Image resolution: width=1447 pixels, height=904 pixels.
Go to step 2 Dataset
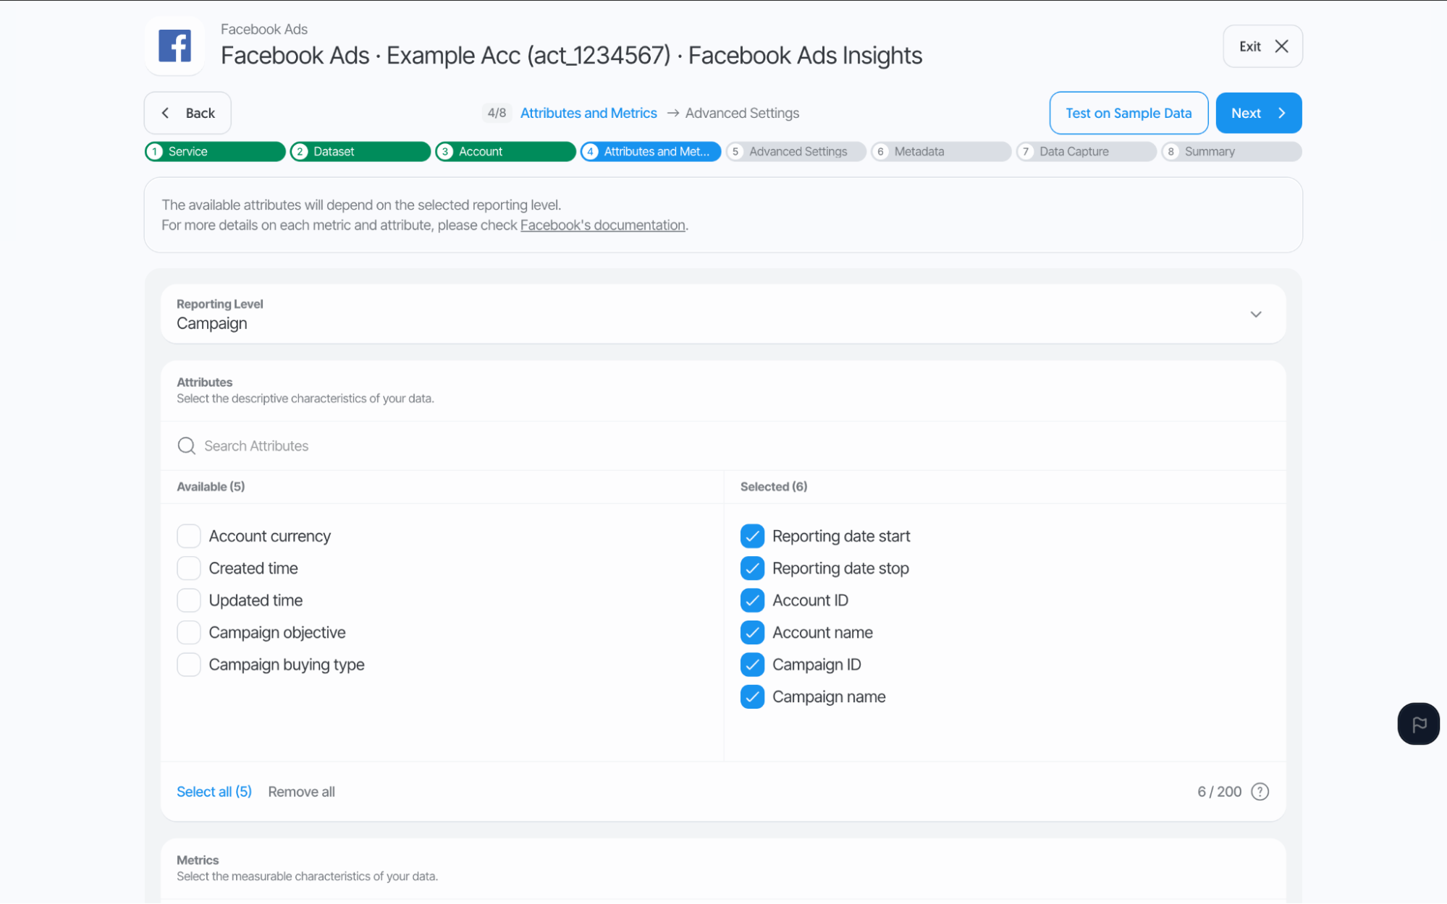point(360,151)
